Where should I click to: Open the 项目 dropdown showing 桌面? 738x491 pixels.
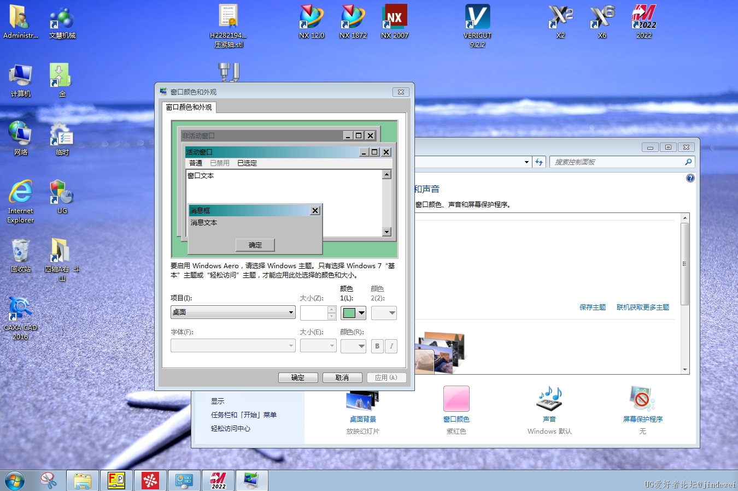pos(233,312)
